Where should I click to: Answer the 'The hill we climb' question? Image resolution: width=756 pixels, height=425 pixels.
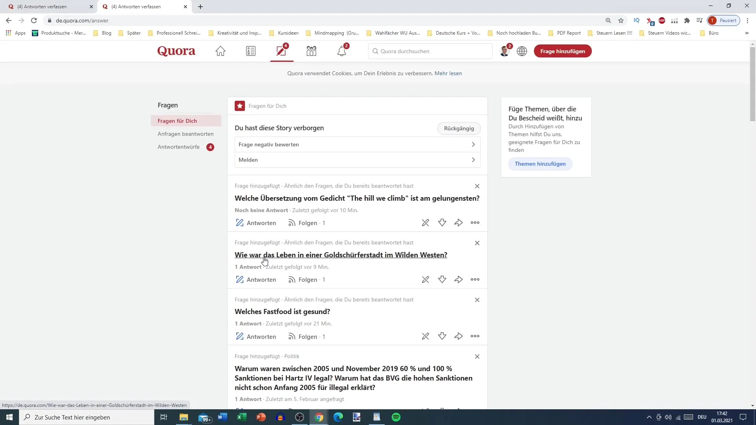point(256,223)
